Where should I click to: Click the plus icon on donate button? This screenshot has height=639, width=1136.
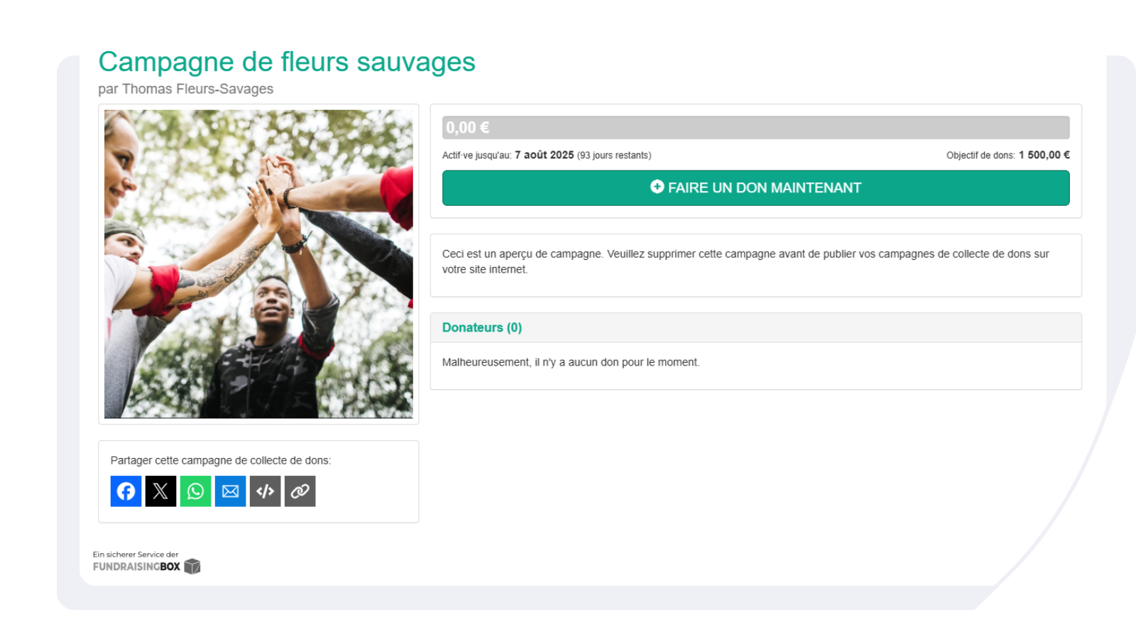pyautogui.click(x=657, y=187)
